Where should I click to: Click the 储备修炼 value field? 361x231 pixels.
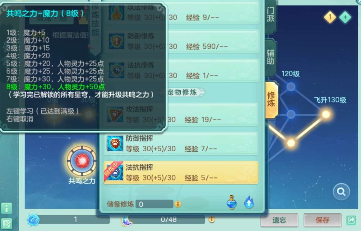(155, 204)
